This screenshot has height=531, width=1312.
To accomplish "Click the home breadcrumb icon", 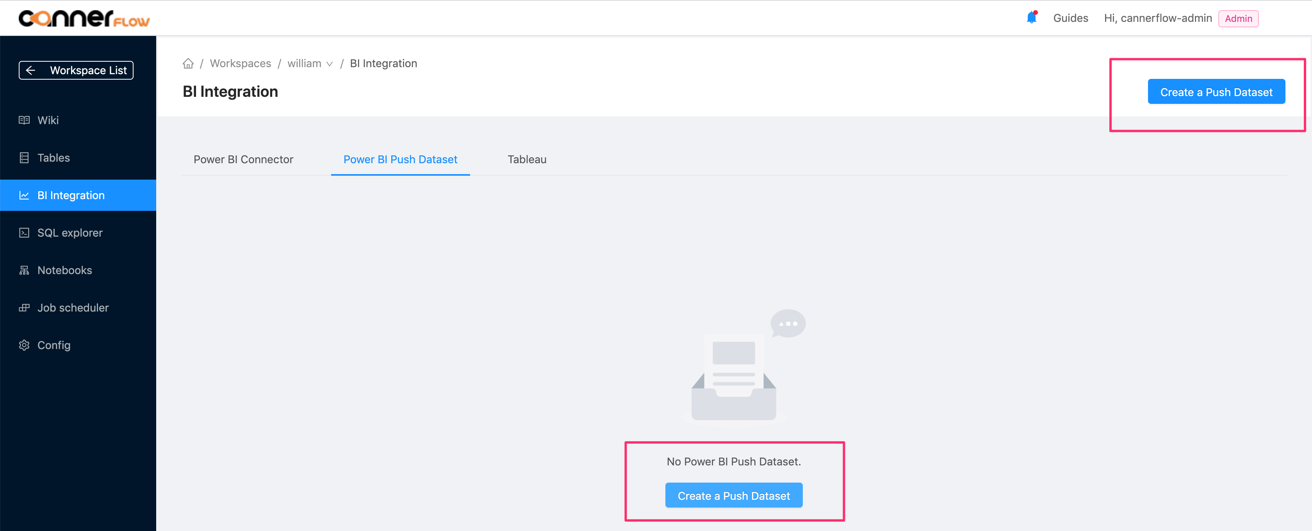I will pos(188,63).
